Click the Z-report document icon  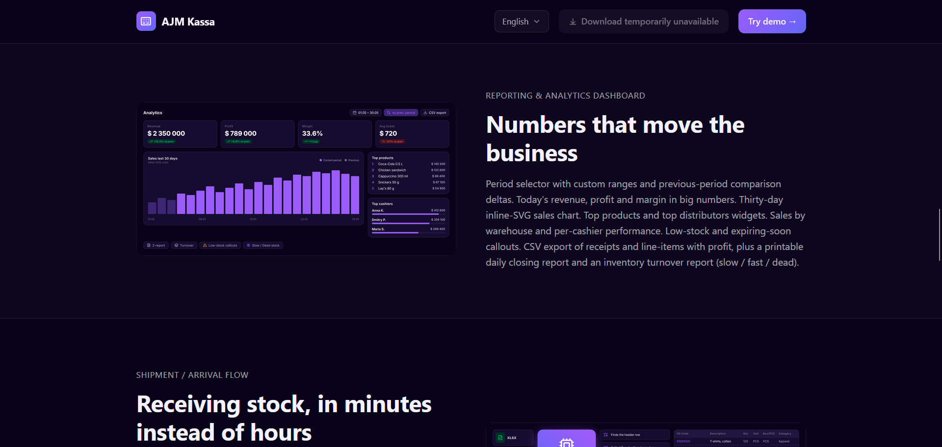coord(149,246)
